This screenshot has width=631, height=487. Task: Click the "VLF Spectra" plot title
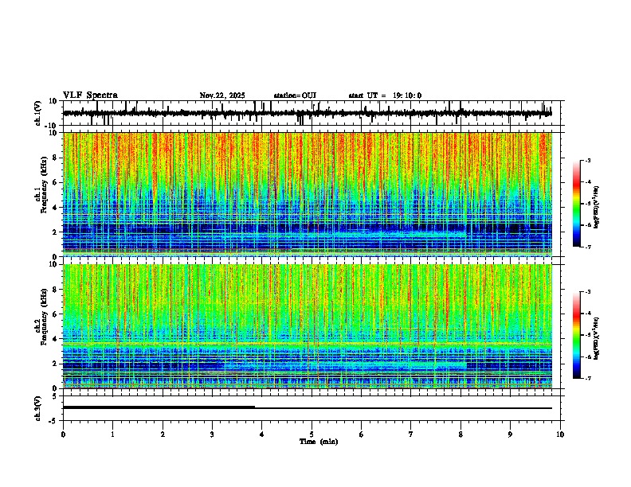[x=90, y=95]
